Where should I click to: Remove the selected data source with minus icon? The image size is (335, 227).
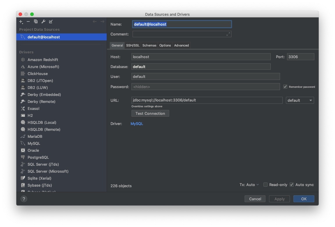[x=28, y=22]
